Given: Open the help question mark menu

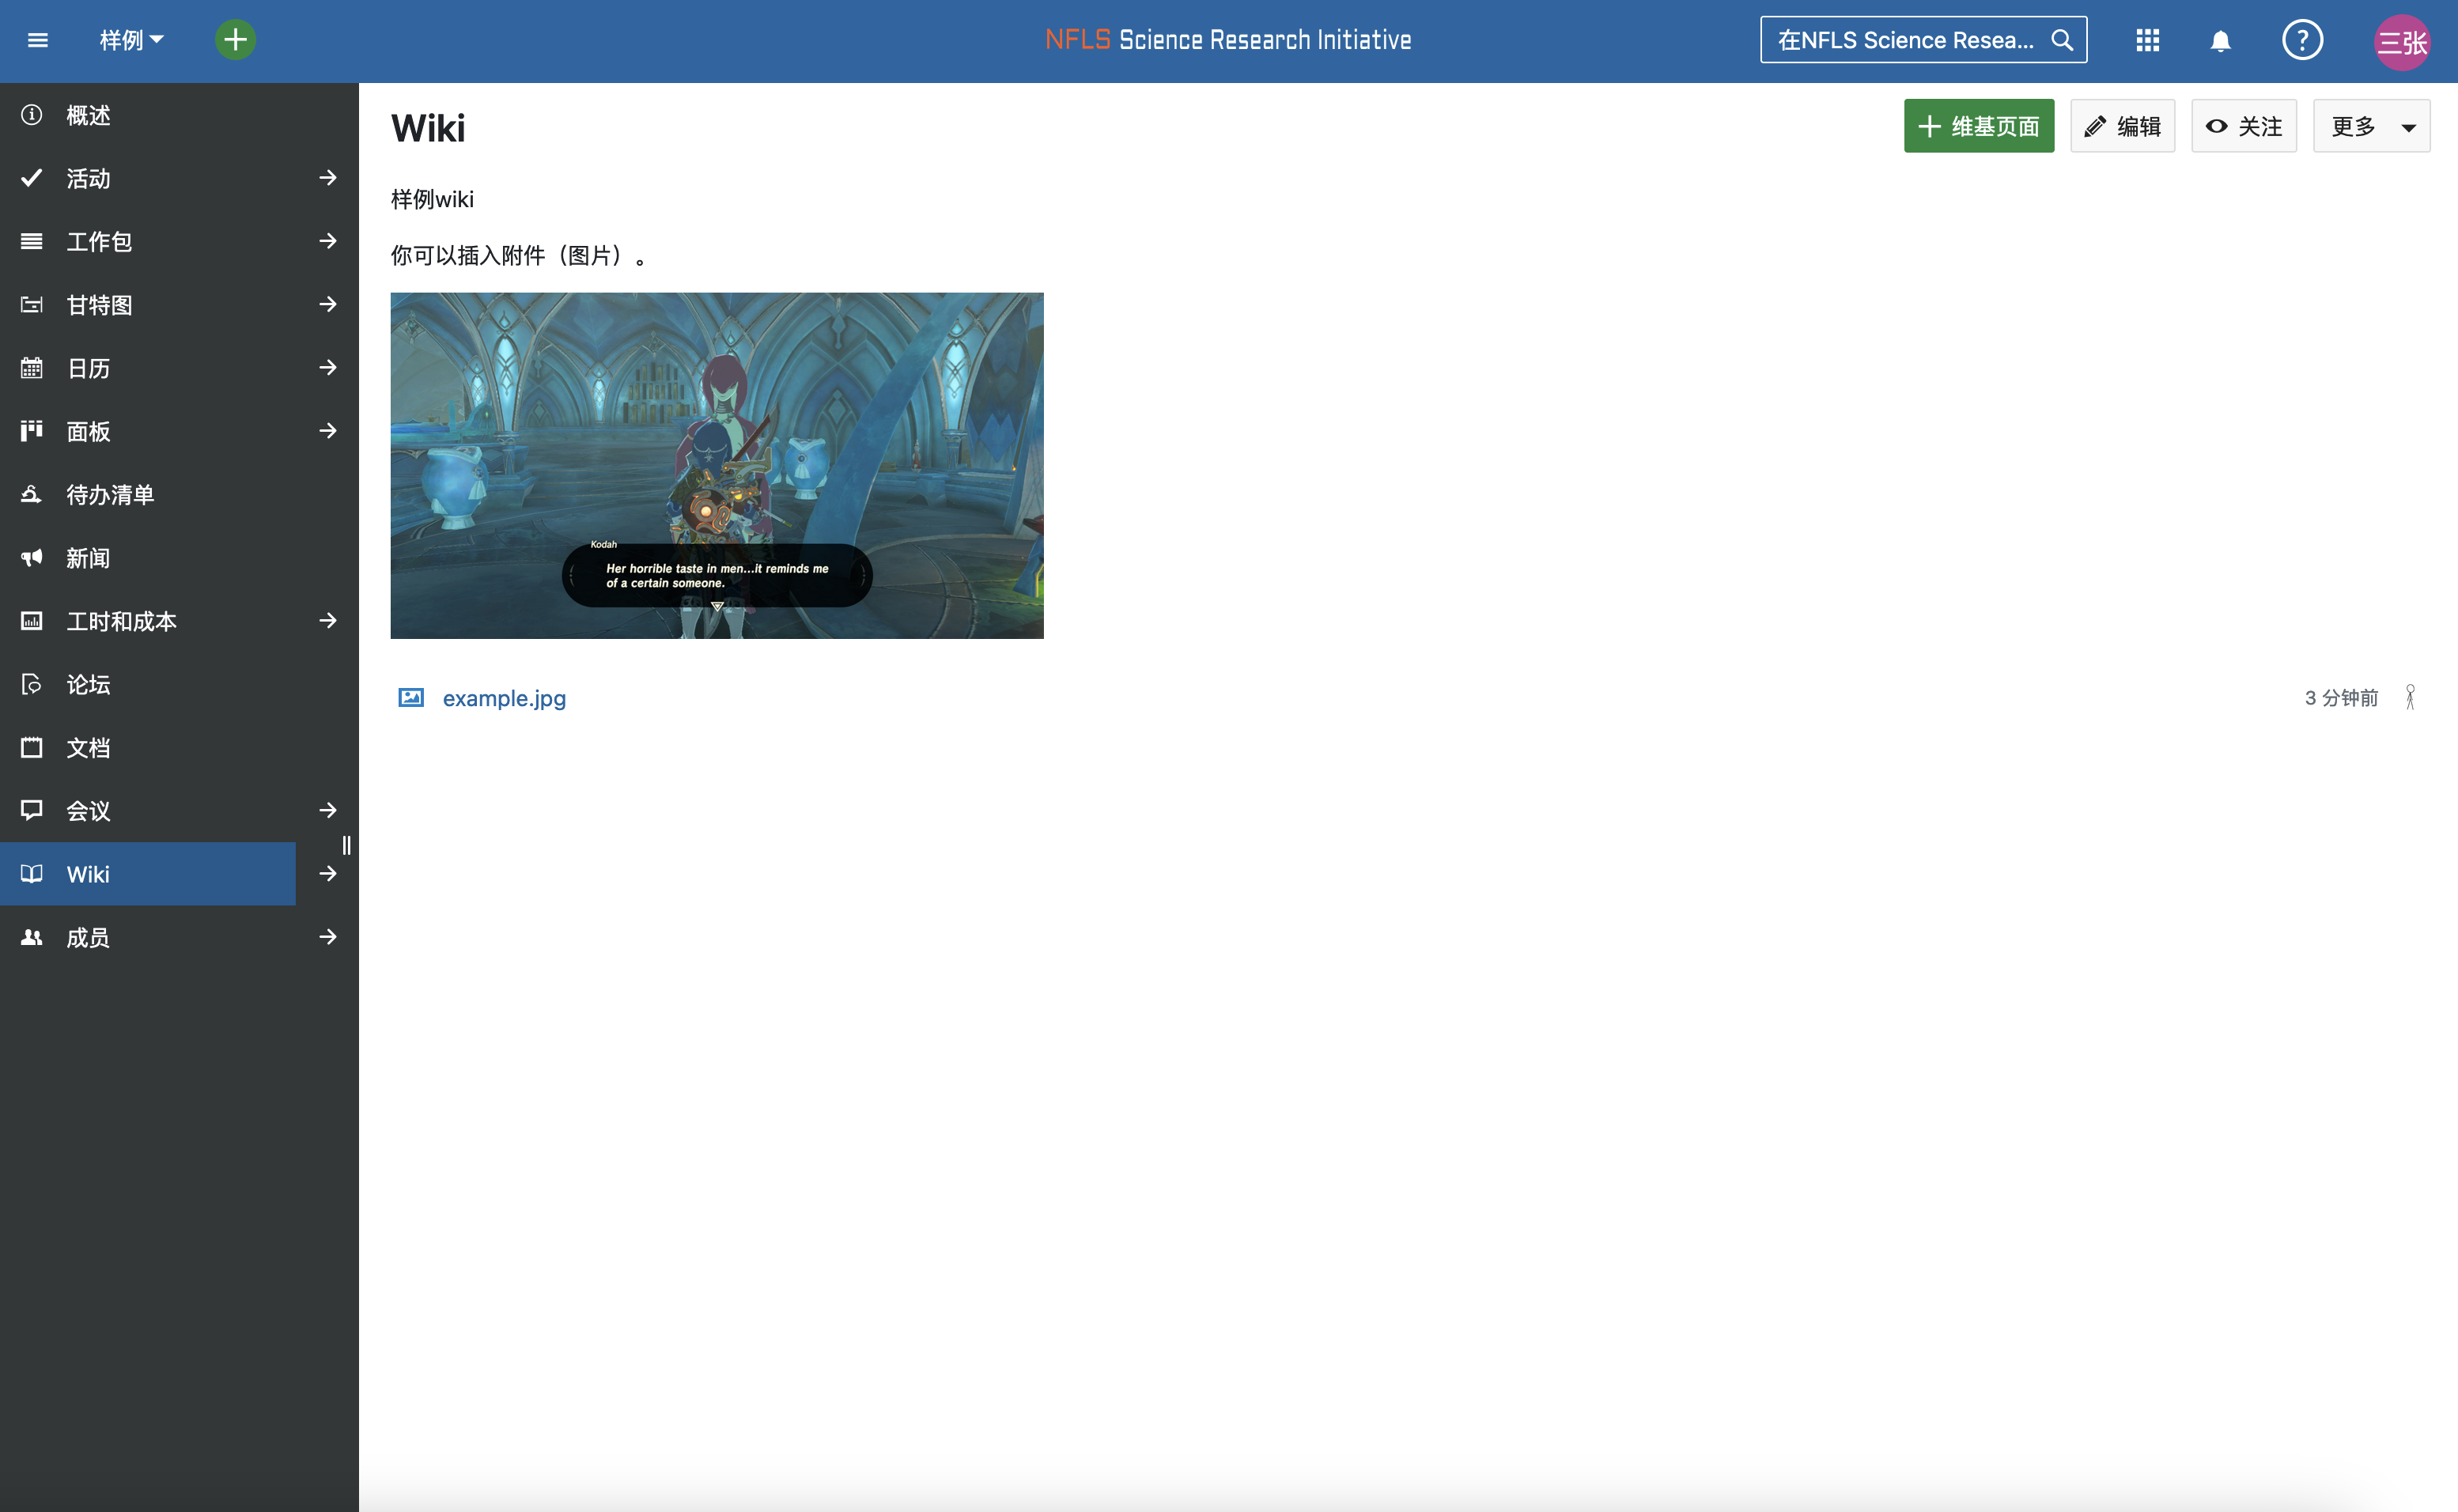Looking at the screenshot, I should click(2301, 40).
